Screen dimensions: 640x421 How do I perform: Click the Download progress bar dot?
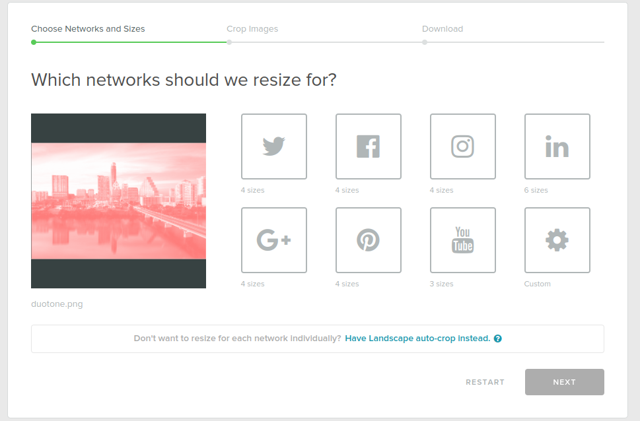425,42
